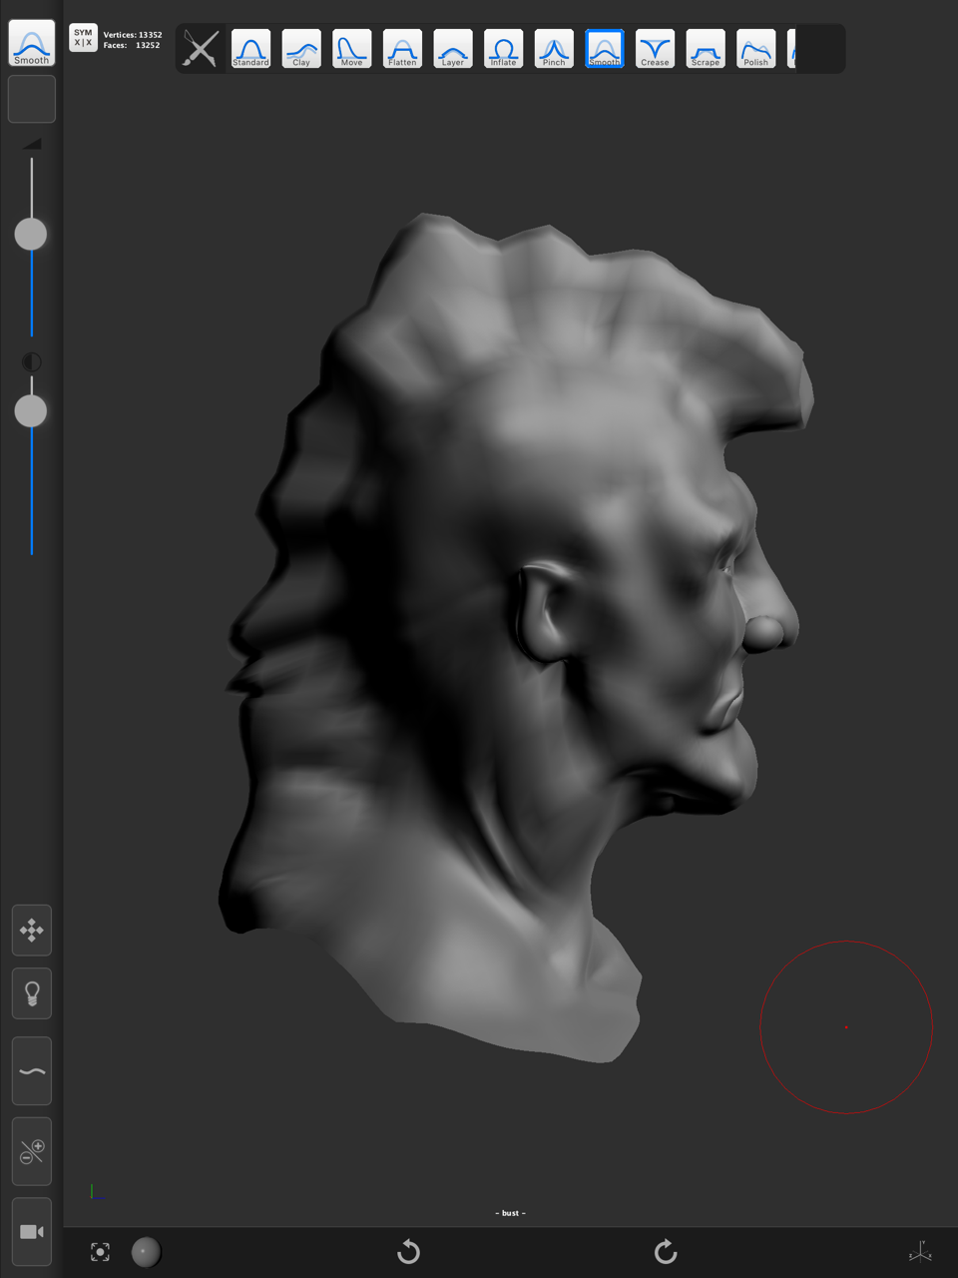Select the Pinch brush
Viewport: 958px width, 1278px height.
click(x=554, y=49)
